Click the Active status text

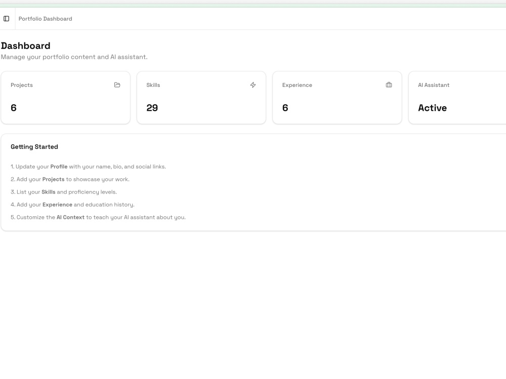(433, 108)
